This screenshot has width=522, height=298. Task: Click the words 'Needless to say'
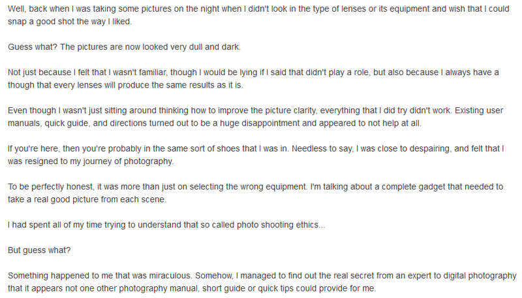point(322,148)
